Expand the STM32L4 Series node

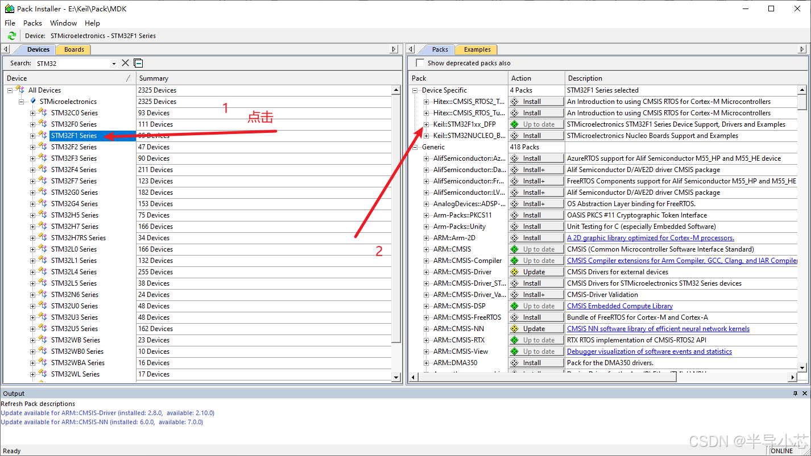tap(32, 272)
